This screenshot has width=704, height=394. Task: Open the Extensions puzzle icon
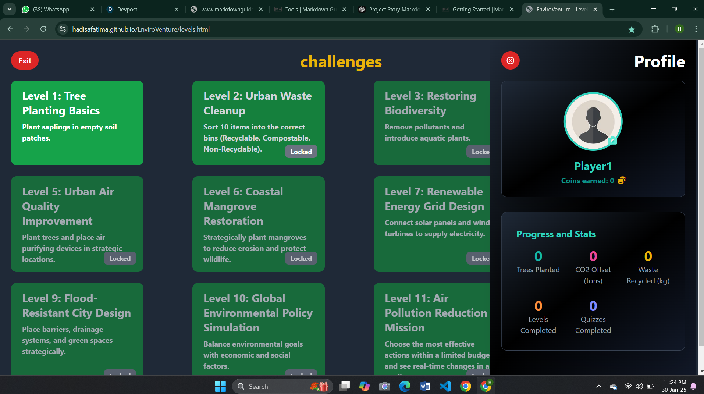[x=655, y=29]
